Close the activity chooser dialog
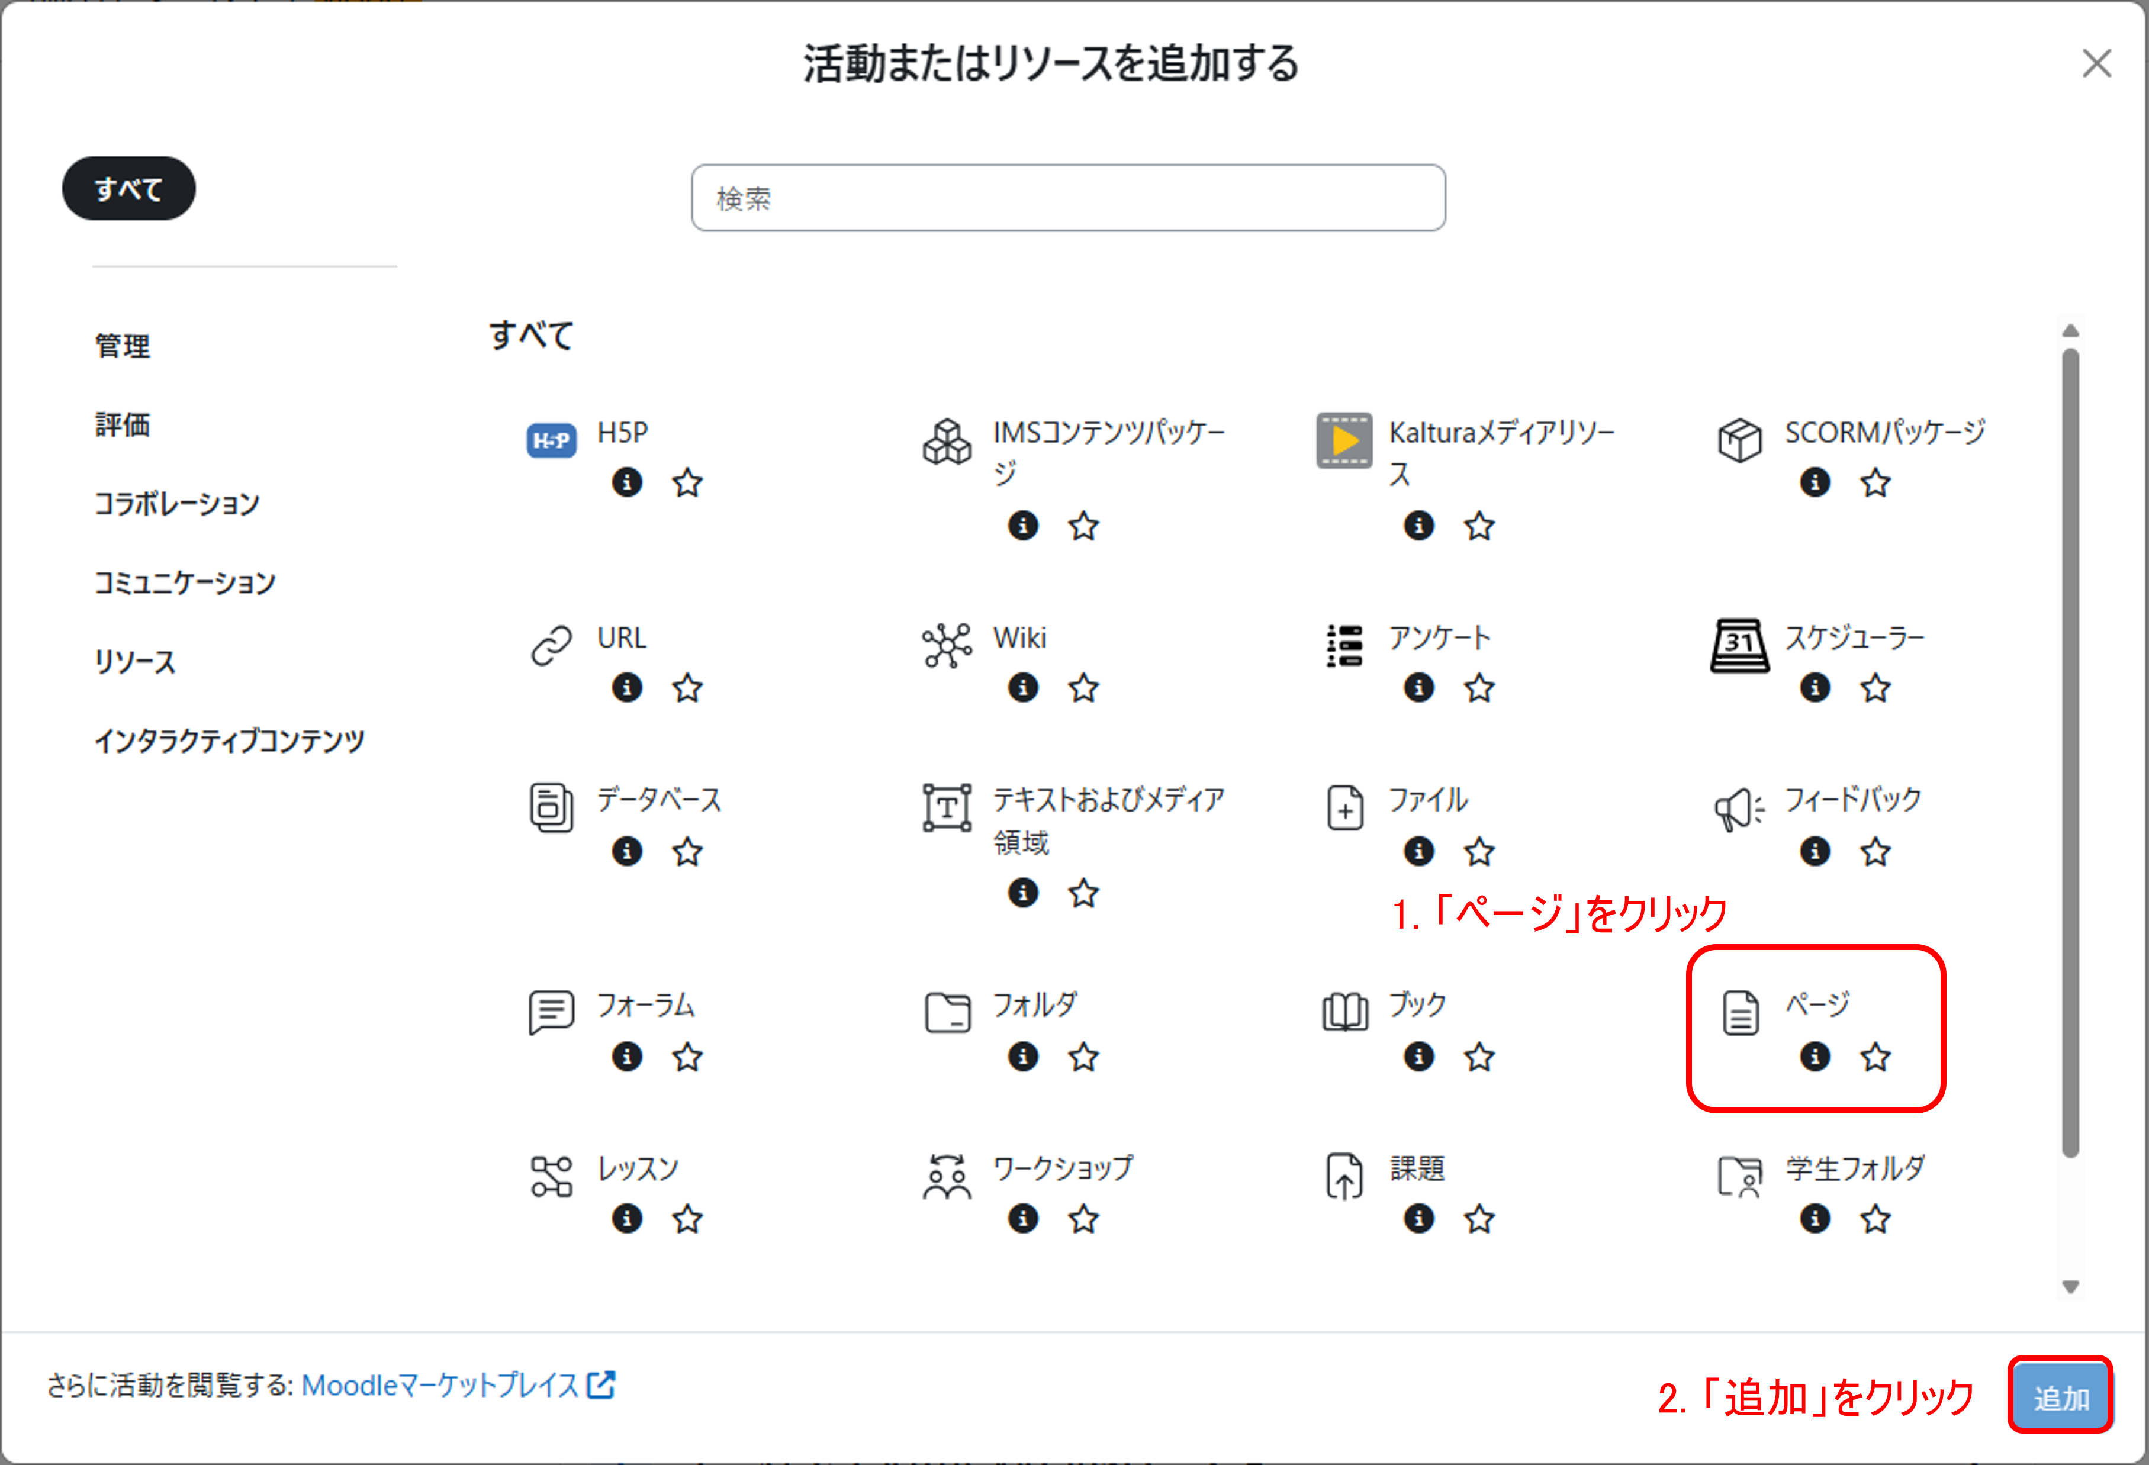The height and width of the screenshot is (1465, 2149). pos(2096,64)
